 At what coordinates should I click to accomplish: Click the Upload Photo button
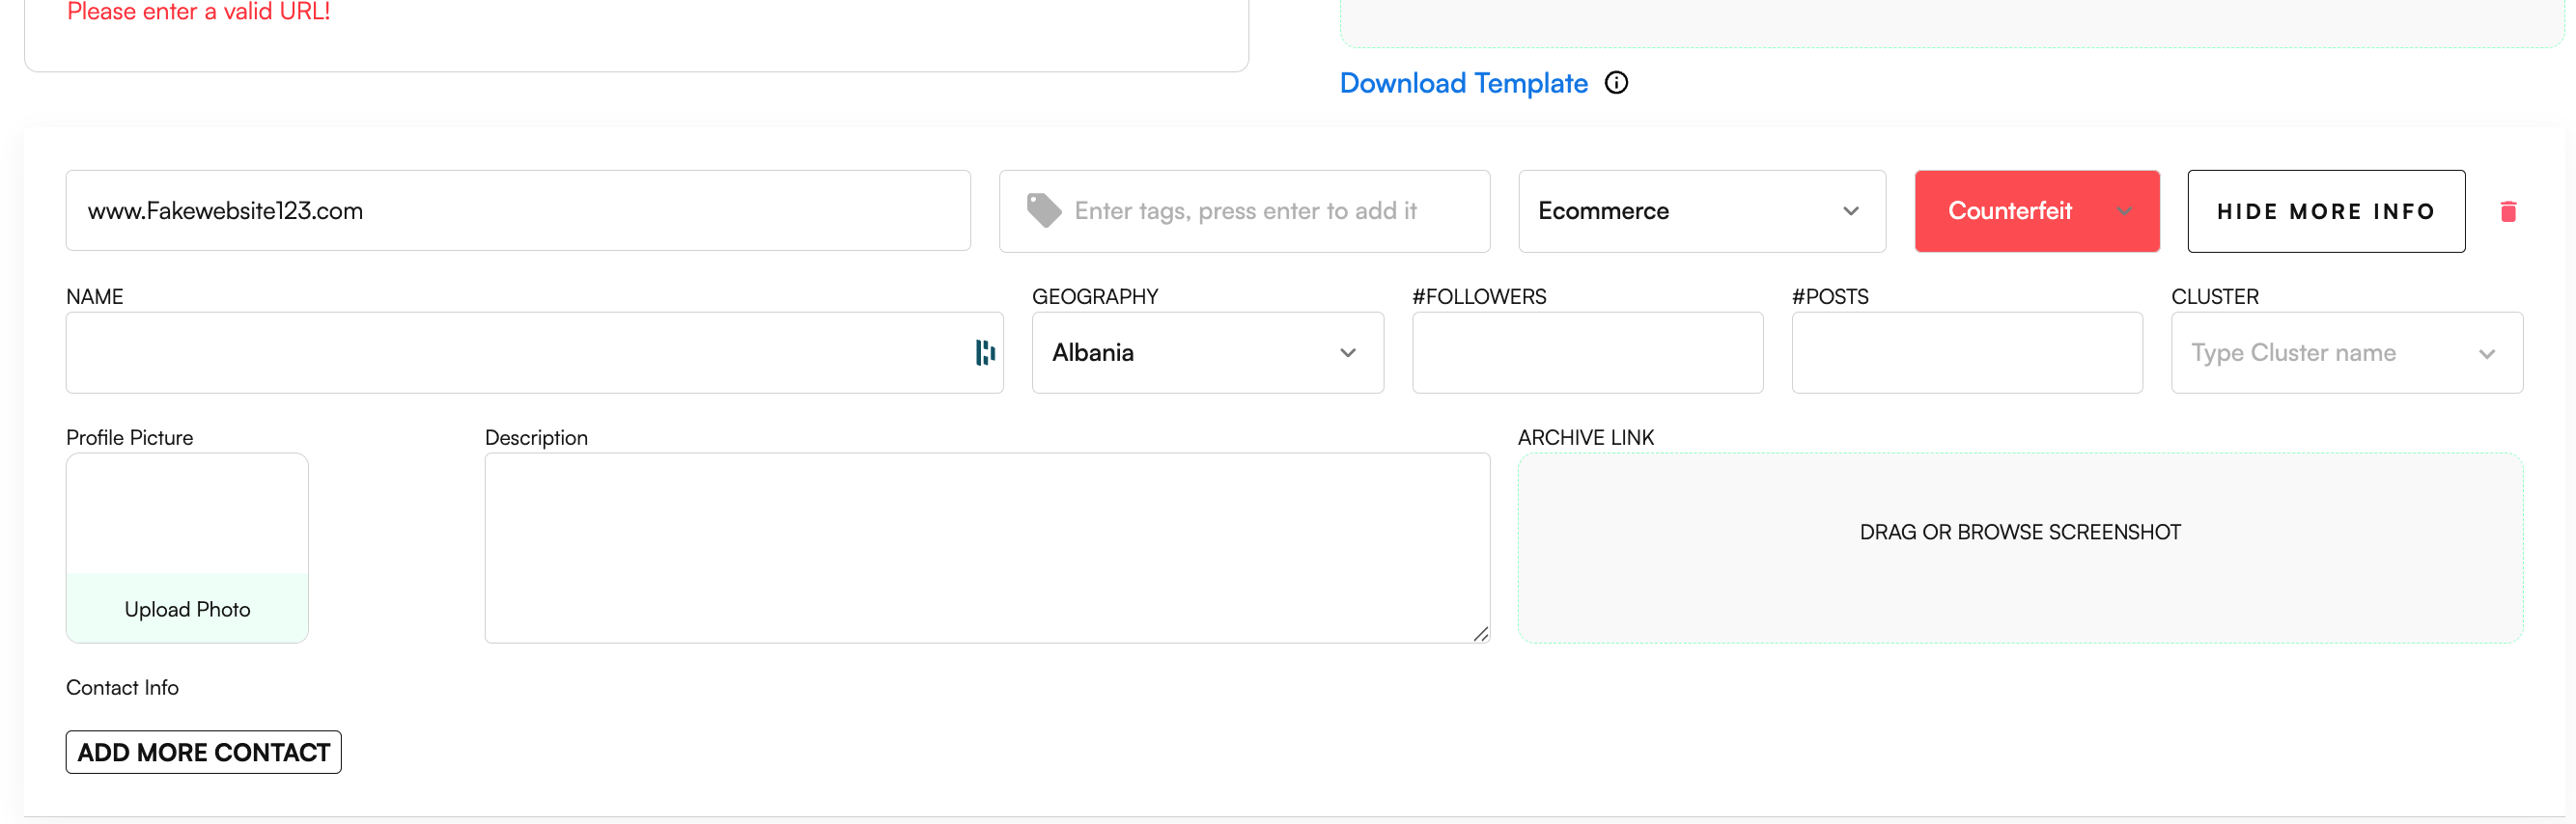(187, 608)
